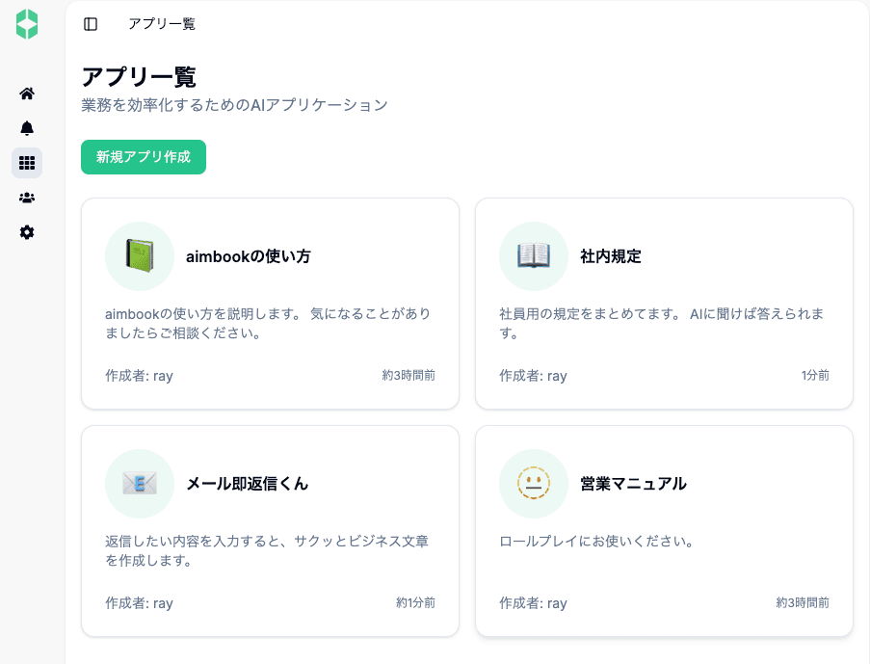Open the aimbookの使い方 app title
This screenshot has height=664, width=870.
point(249,256)
